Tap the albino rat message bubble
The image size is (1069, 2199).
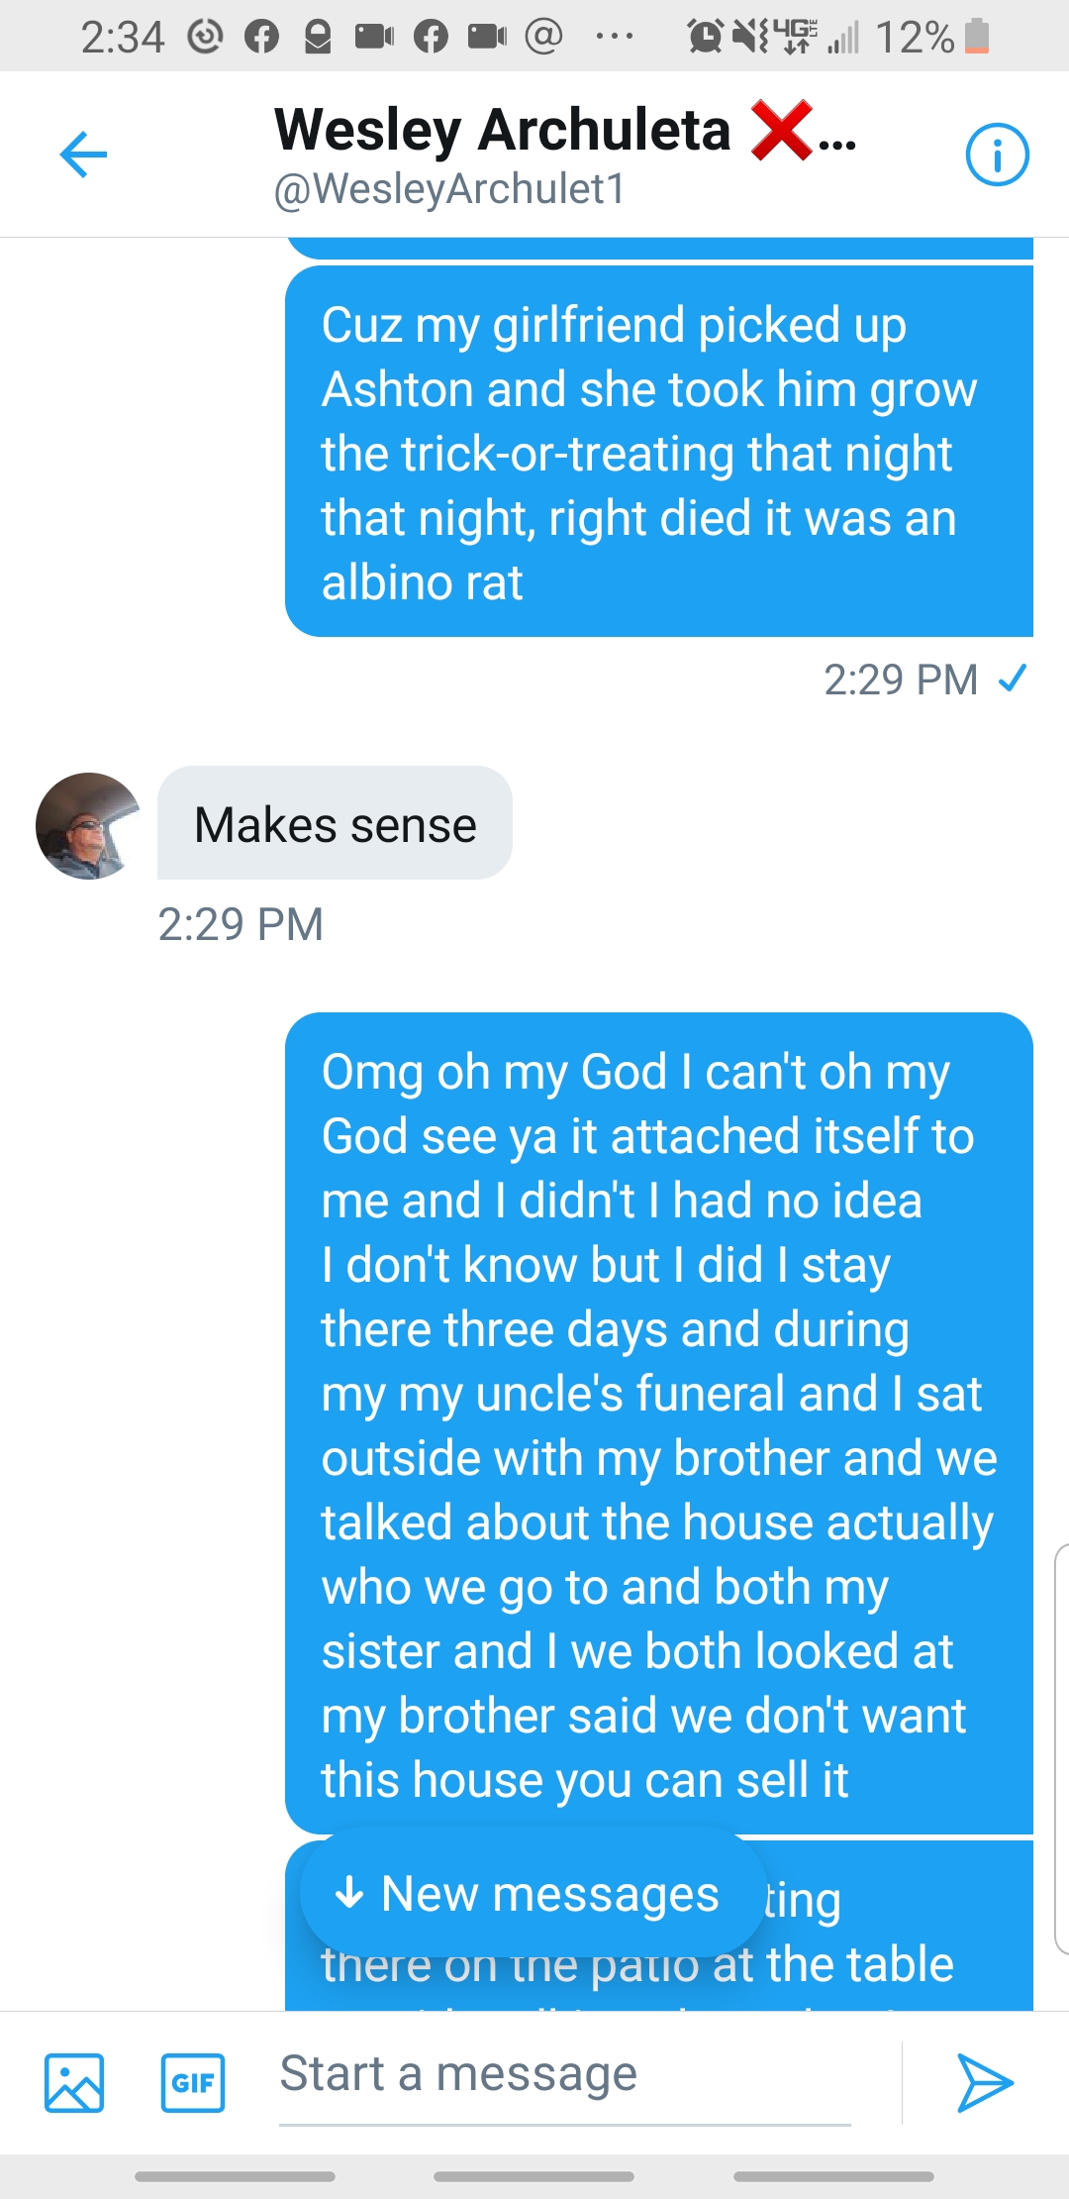pyautogui.click(x=658, y=451)
